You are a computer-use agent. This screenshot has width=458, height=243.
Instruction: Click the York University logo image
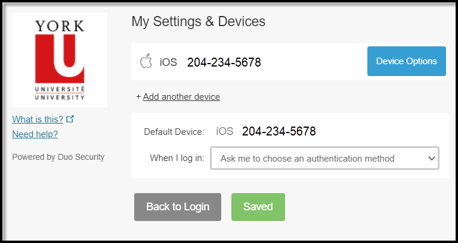(x=60, y=60)
